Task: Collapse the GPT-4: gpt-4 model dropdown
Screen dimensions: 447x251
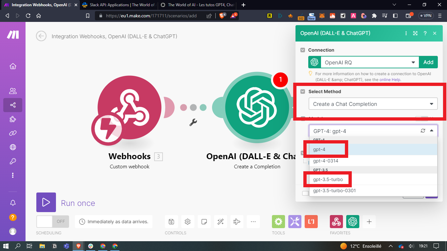Action: [432, 131]
